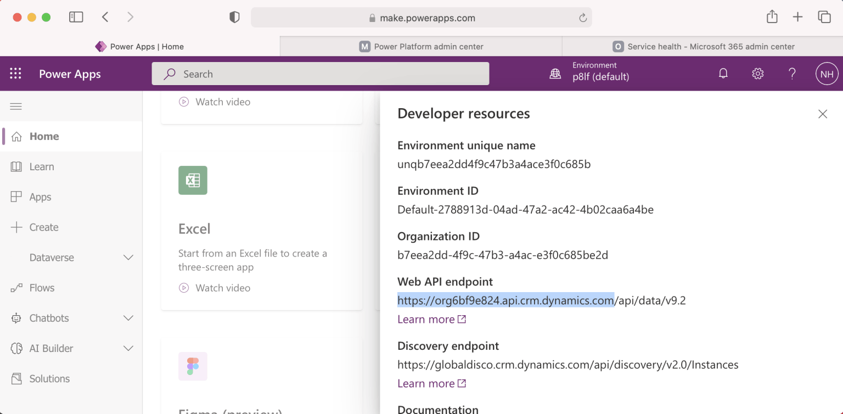Switch to Service health browser tab
The image size is (843, 414).
tap(703, 47)
